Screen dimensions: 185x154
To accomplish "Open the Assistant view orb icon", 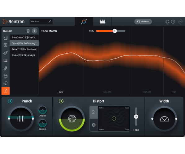I will point(84,22).
